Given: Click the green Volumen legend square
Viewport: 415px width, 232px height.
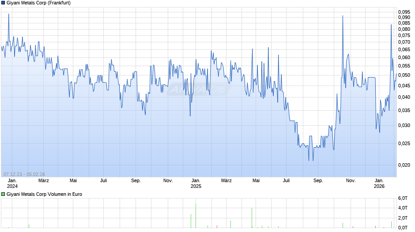Looking at the screenshot, I should click(x=3, y=194).
